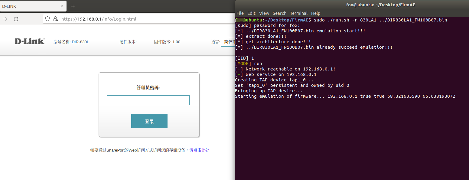Open a new browser tab
The image size is (469, 180).
pyautogui.click(x=73, y=6)
